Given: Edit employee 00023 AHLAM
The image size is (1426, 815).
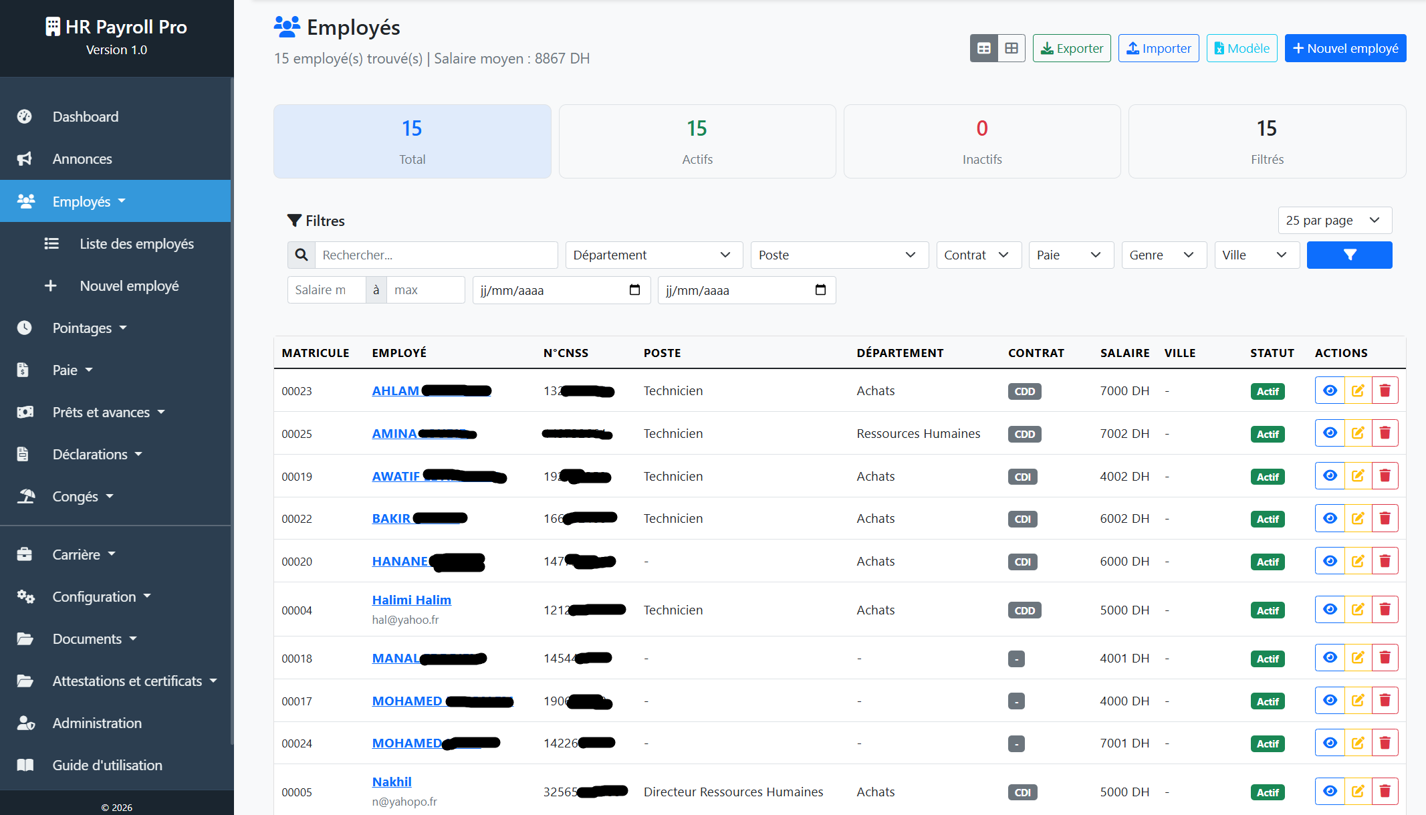Looking at the screenshot, I should [1358, 390].
